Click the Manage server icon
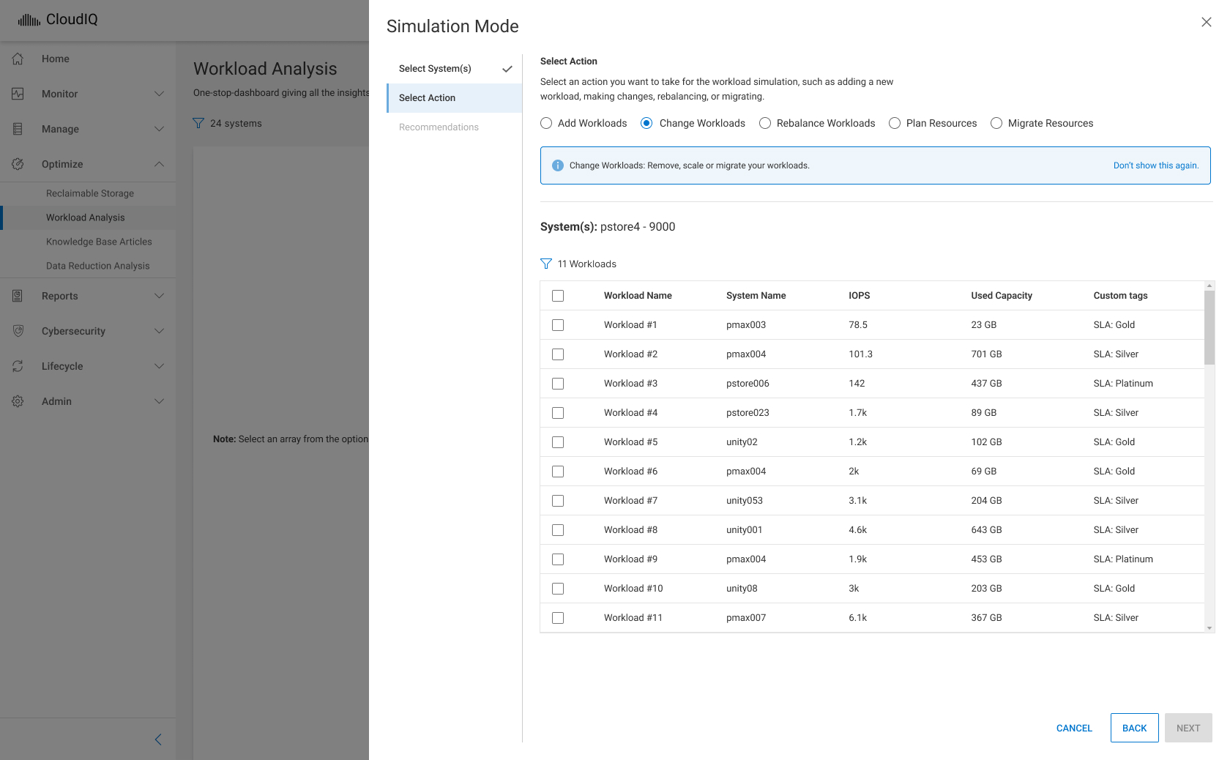Viewport: 1230px width, 760px height. point(18,129)
